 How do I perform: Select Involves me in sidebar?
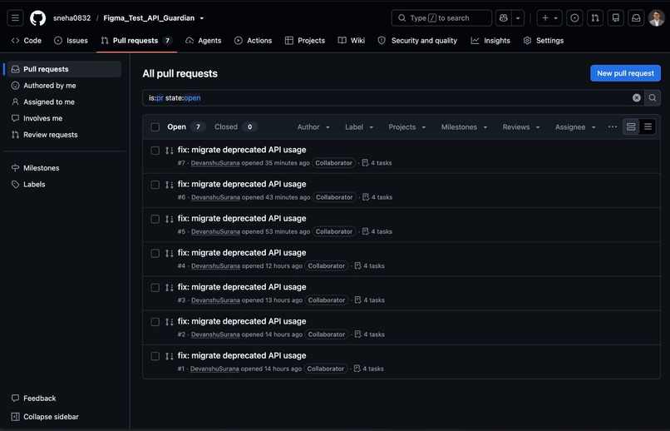point(64,118)
